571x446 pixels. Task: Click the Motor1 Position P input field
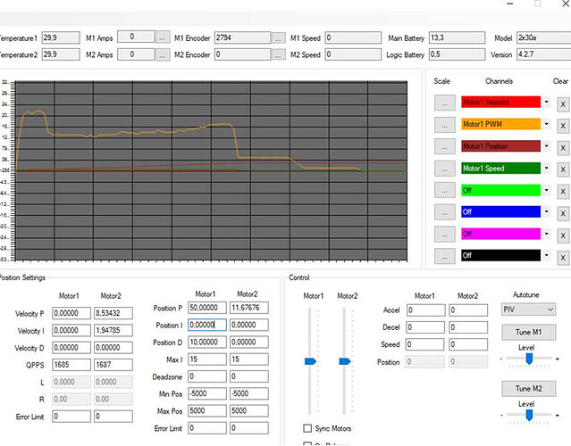tap(207, 309)
